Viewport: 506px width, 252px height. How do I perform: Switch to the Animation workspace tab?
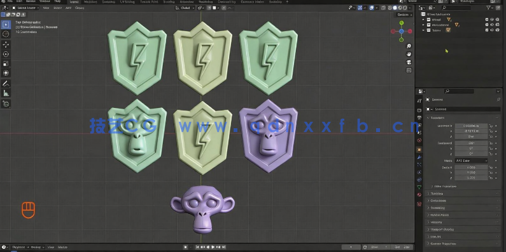coord(187,2)
